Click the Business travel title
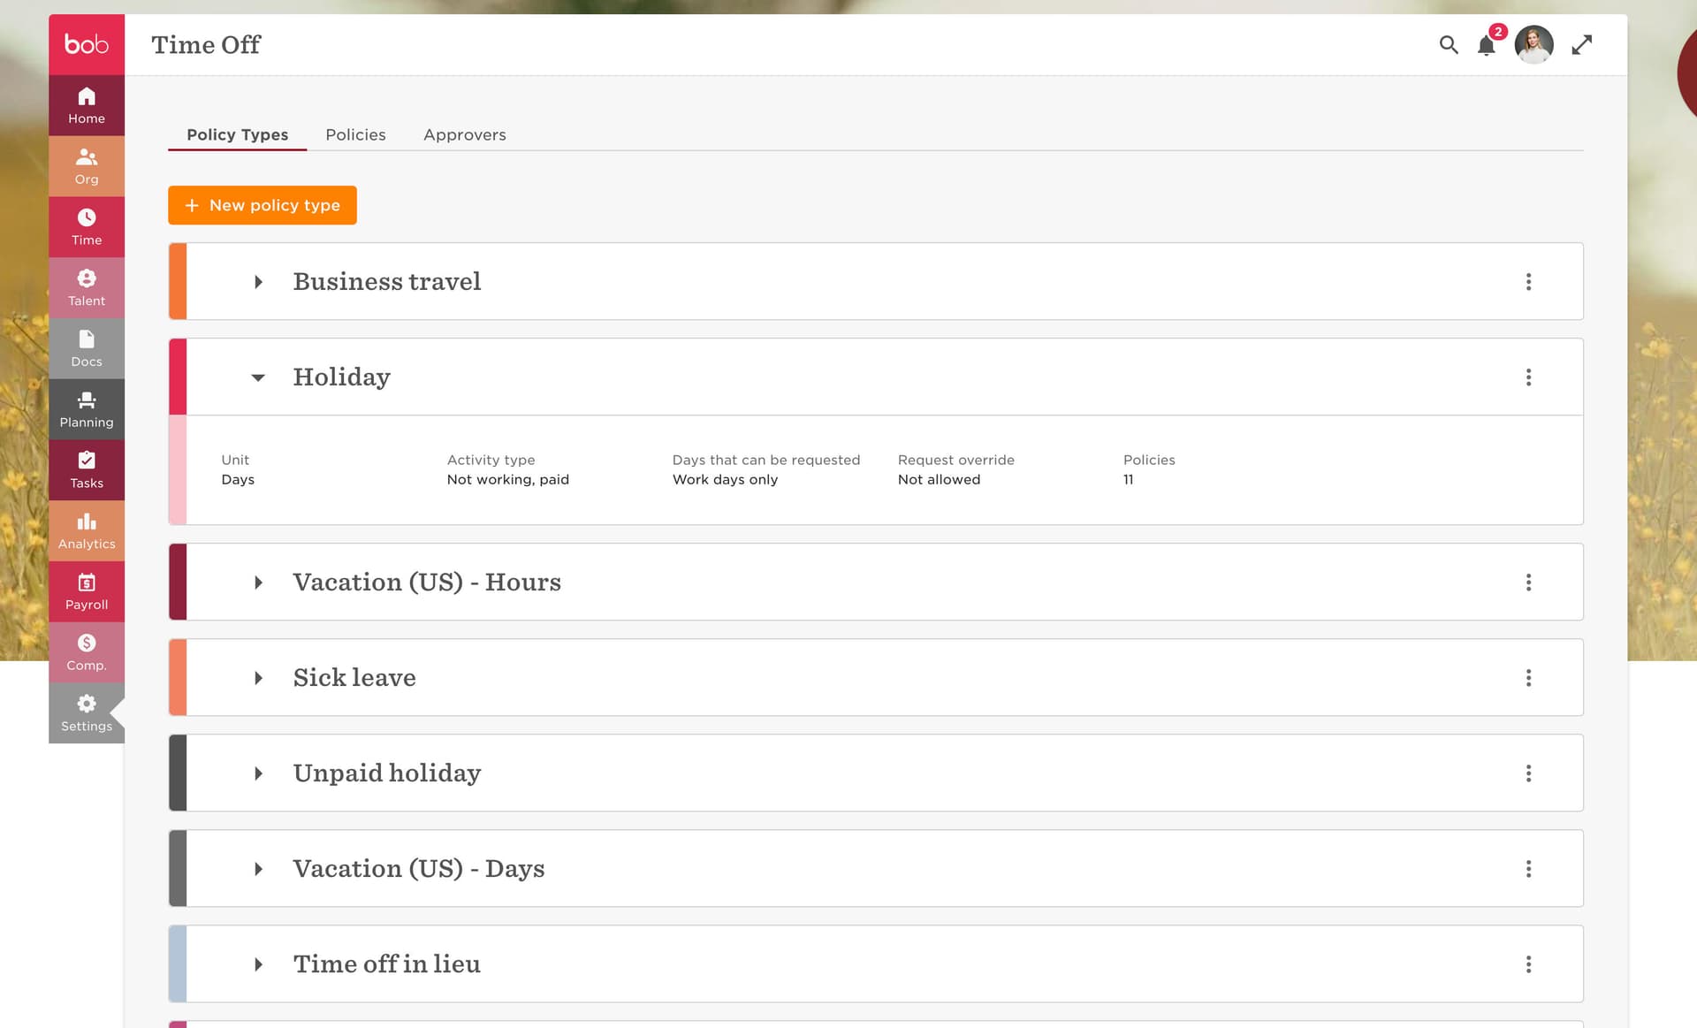 click(x=387, y=281)
